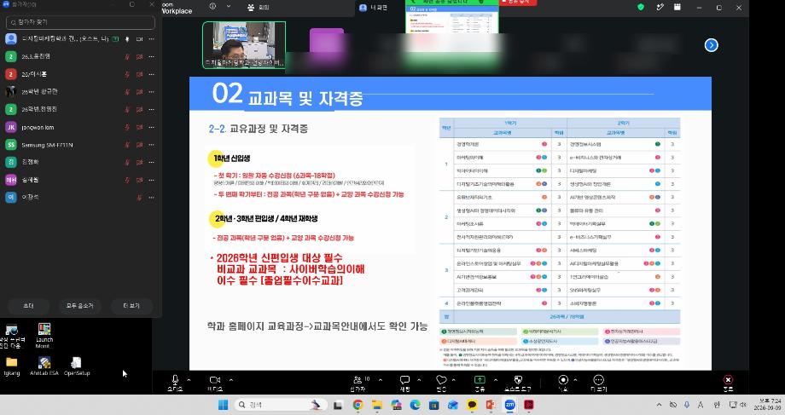Toggle video icon for jongwon kim
The width and height of the screenshot is (785, 415).
[x=139, y=127]
